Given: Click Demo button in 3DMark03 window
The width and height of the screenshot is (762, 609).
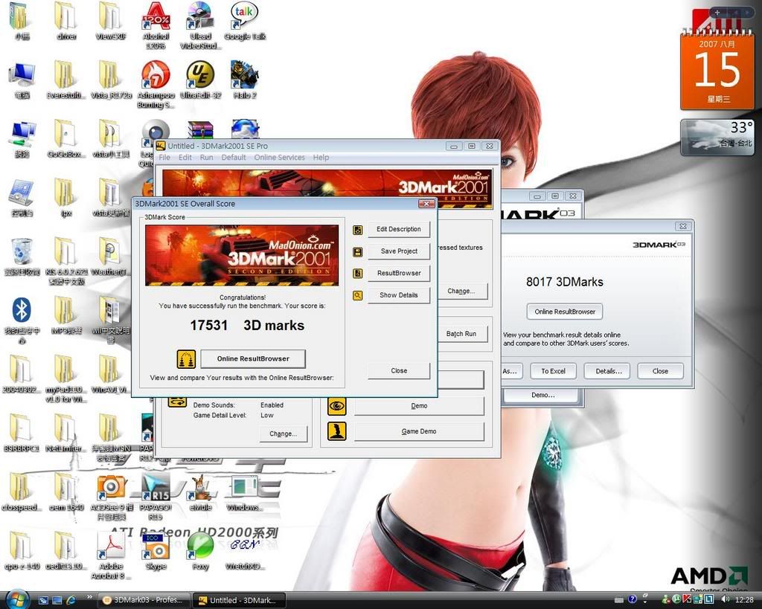Looking at the screenshot, I should (542, 396).
